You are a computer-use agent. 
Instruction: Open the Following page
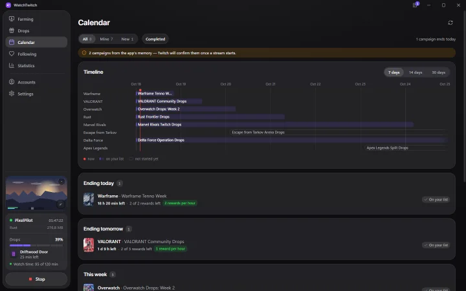click(36, 54)
